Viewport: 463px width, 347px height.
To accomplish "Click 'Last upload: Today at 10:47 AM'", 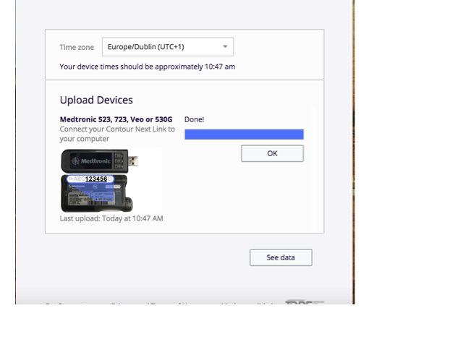I will (x=111, y=218).
